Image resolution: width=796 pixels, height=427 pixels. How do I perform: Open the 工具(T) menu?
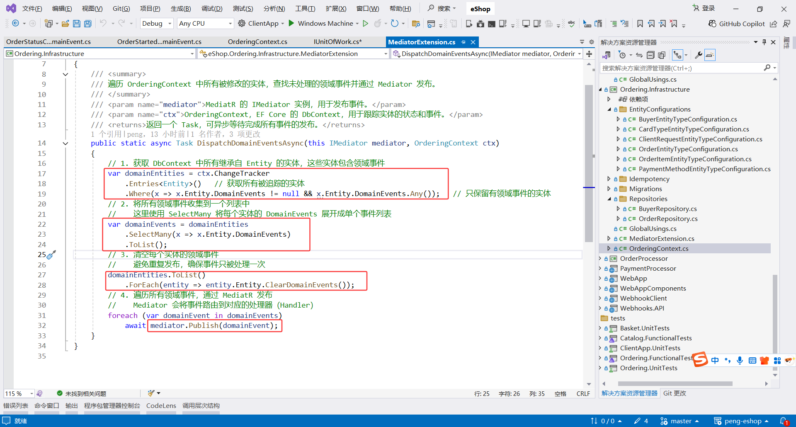pos(305,9)
